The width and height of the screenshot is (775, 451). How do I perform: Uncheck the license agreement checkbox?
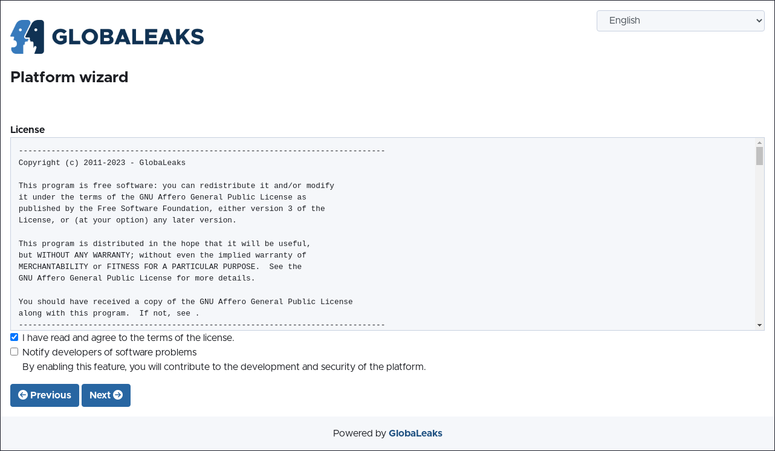[15, 337]
